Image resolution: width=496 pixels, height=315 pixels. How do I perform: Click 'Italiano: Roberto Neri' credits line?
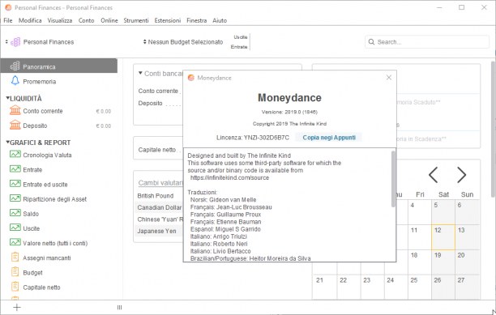(x=219, y=244)
